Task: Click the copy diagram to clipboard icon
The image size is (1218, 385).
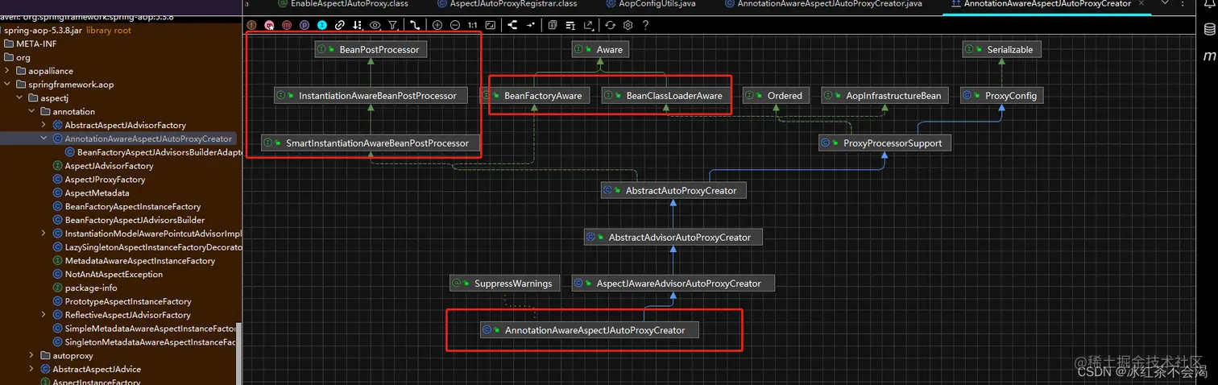Action: pyautogui.click(x=552, y=26)
